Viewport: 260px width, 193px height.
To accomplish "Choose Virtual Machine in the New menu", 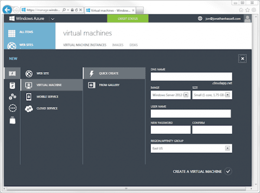I will [x=52, y=85].
